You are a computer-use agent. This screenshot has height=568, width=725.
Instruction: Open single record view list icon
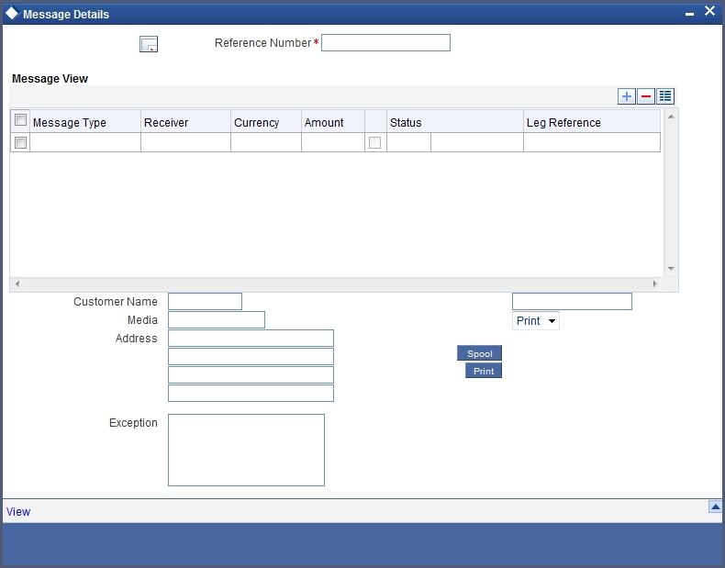[x=665, y=96]
